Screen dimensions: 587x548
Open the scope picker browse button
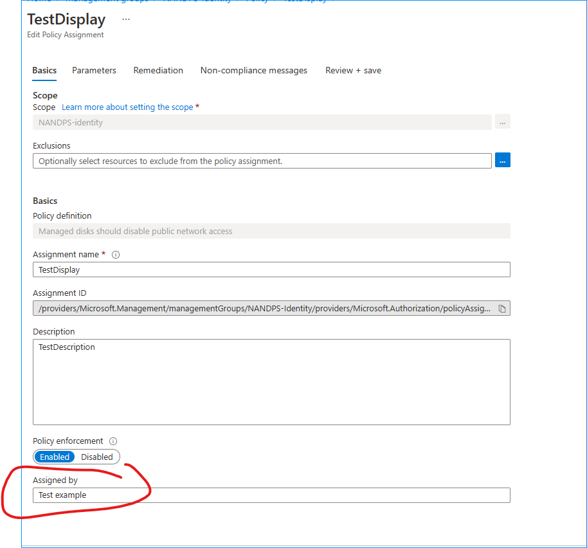click(x=502, y=122)
